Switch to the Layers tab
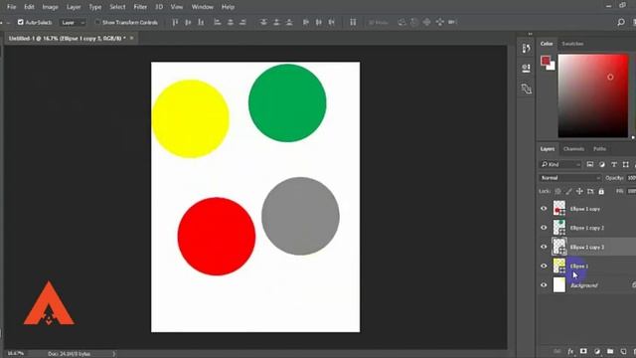Viewport: 636px width, 358px height. pos(548,149)
